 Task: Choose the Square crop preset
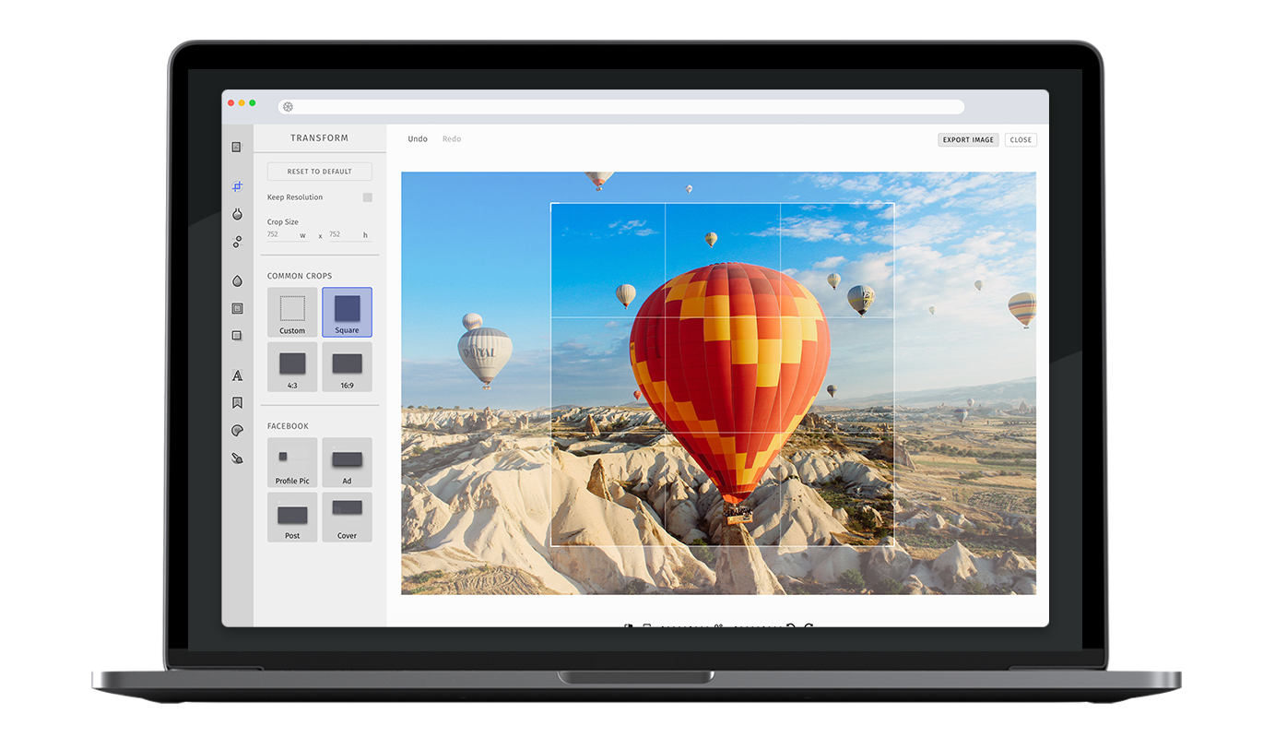click(347, 312)
